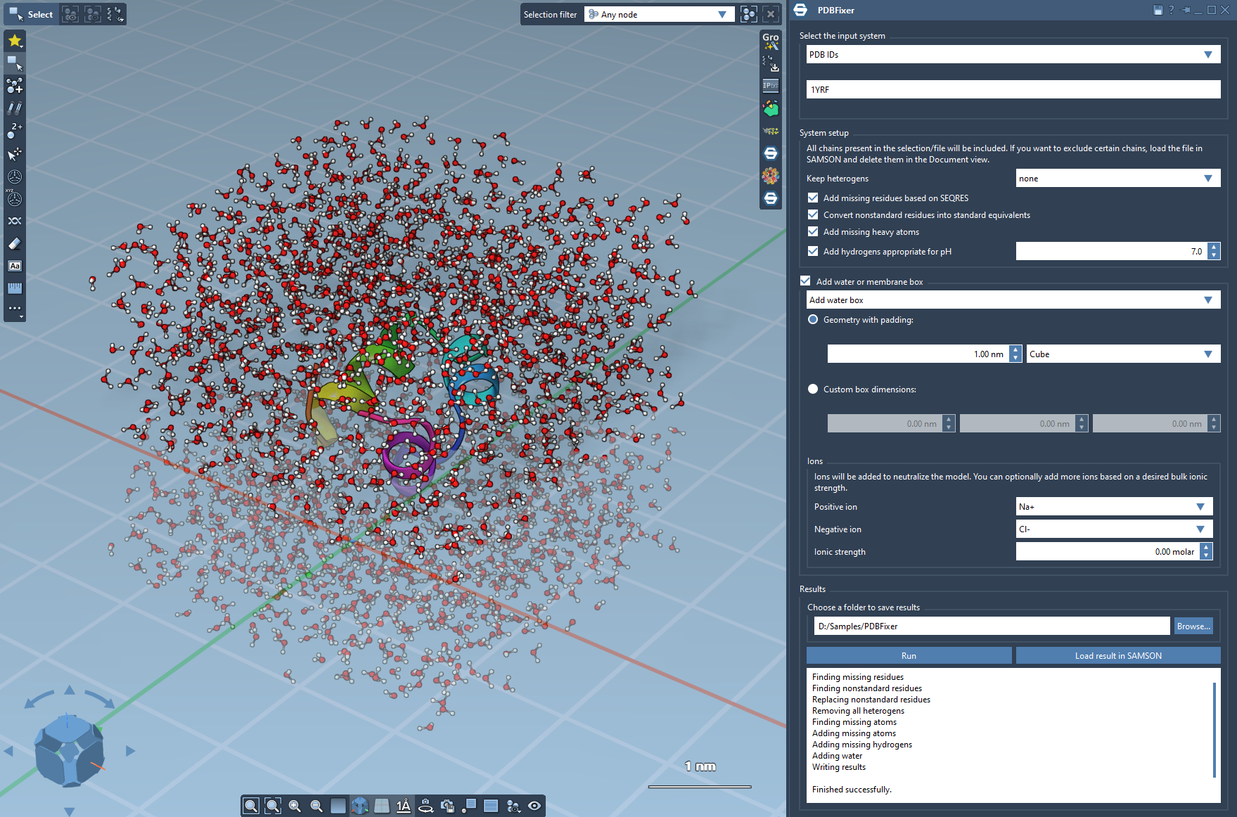Viewport: 1237px width, 817px height.
Task: Pin the PDBFixer panel
Action: click(x=1186, y=10)
